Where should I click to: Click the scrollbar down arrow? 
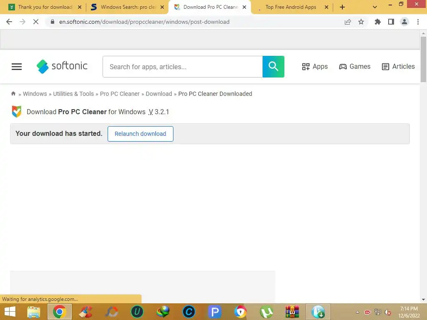423,300
